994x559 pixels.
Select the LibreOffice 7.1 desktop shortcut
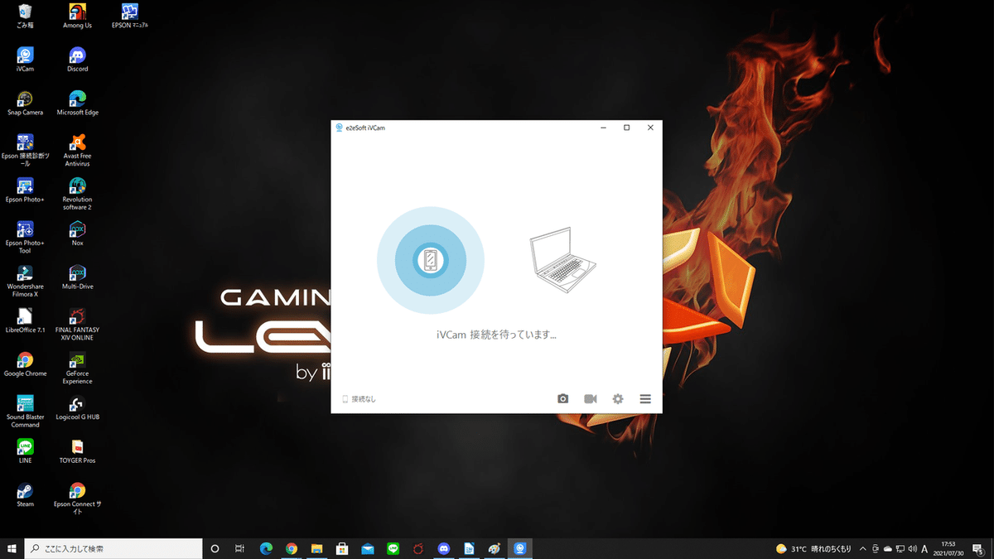[x=26, y=320]
